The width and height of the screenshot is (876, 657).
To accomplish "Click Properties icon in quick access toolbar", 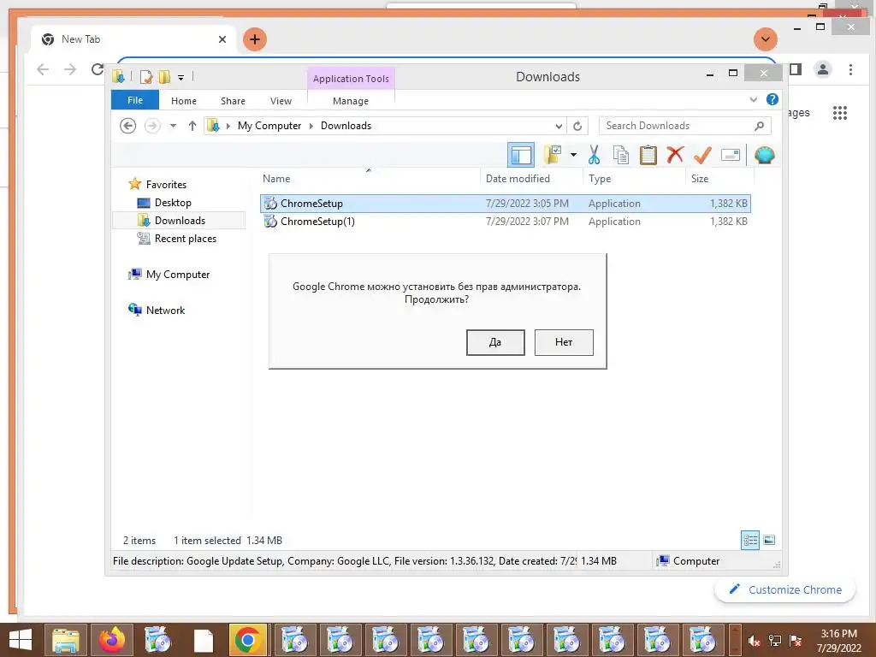I will tap(145, 76).
